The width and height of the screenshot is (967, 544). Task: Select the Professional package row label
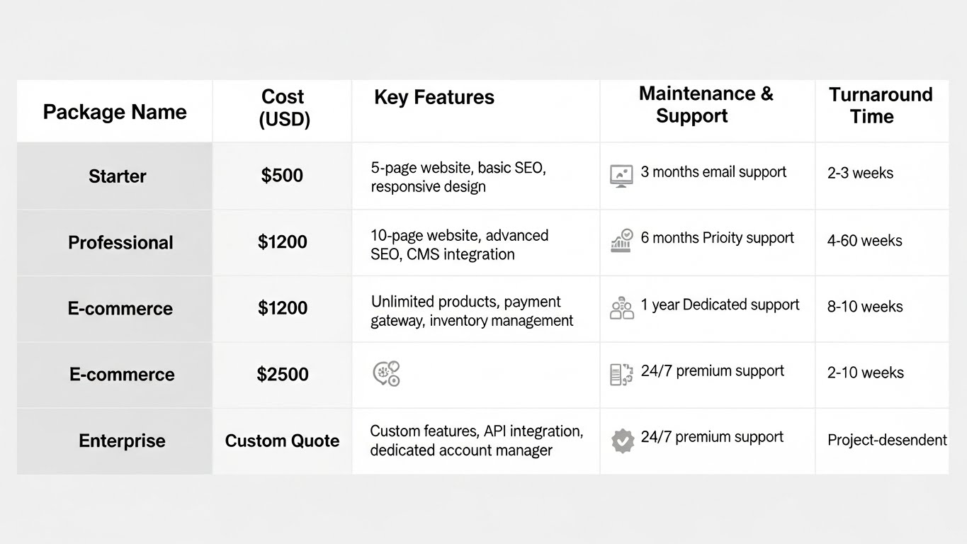click(120, 243)
